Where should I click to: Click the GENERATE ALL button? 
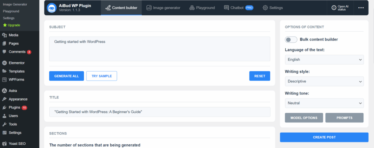point(66,76)
